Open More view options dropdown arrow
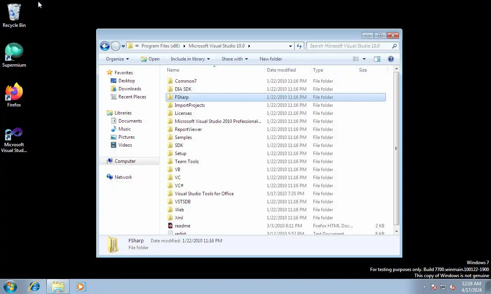 click(x=364, y=59)
